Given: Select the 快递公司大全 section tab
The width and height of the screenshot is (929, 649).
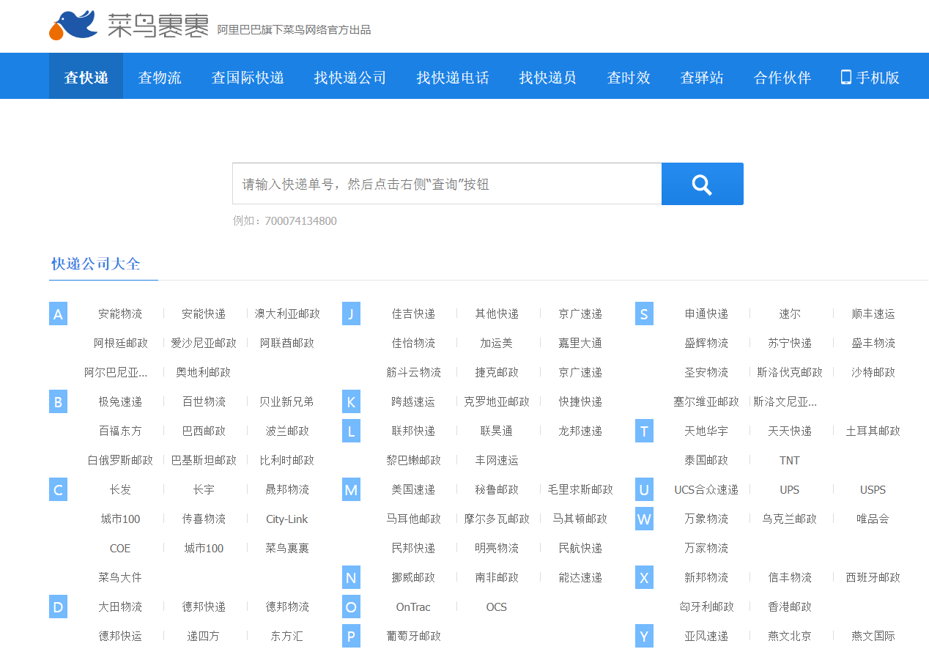Looking at the screenshot, I should pos(96,264).
